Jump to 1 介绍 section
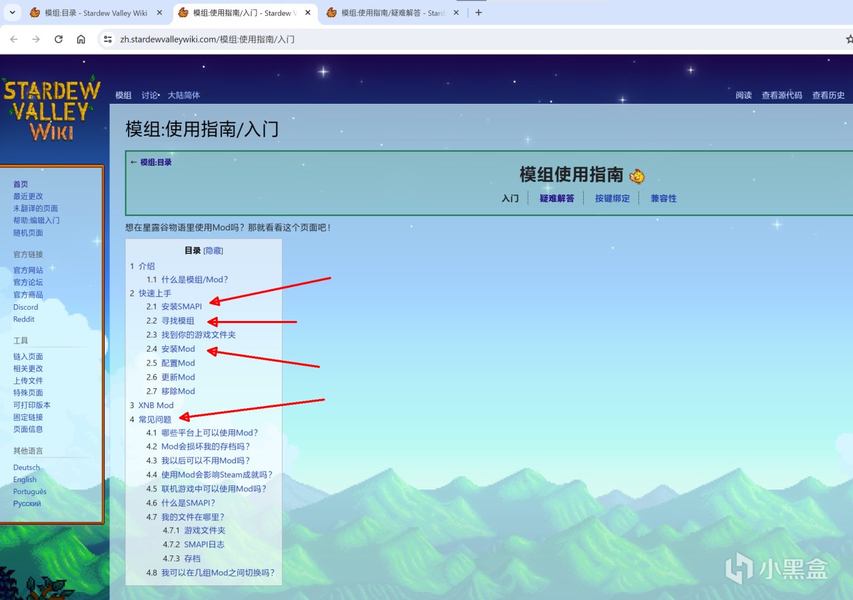 coord(142,266)
